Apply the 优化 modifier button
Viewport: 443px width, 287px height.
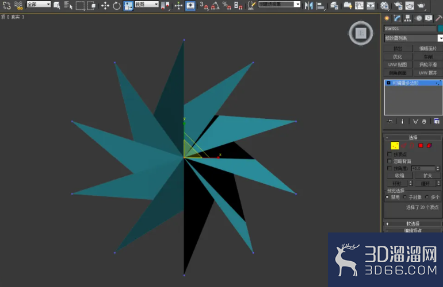tap(398, 57)
